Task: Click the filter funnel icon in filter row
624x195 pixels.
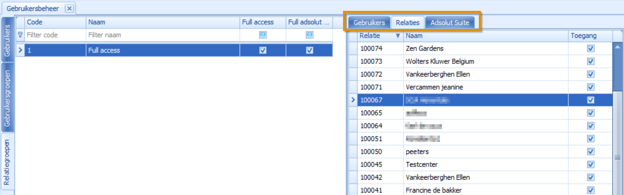Action: point(20,35)
